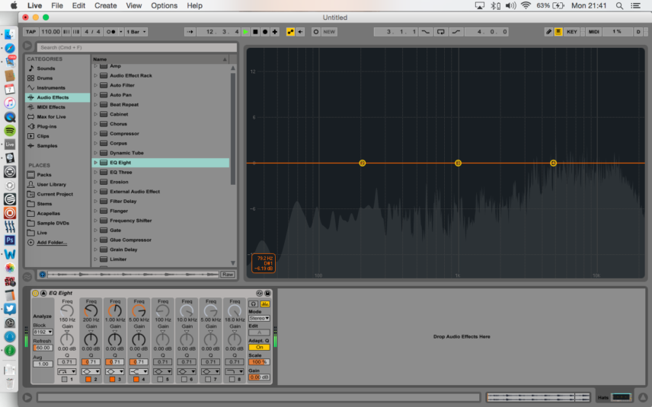The height and width of the screenshot is (407, 652).
Task: Open band 8 filter type dropdown
Action: tap(235, 371)
